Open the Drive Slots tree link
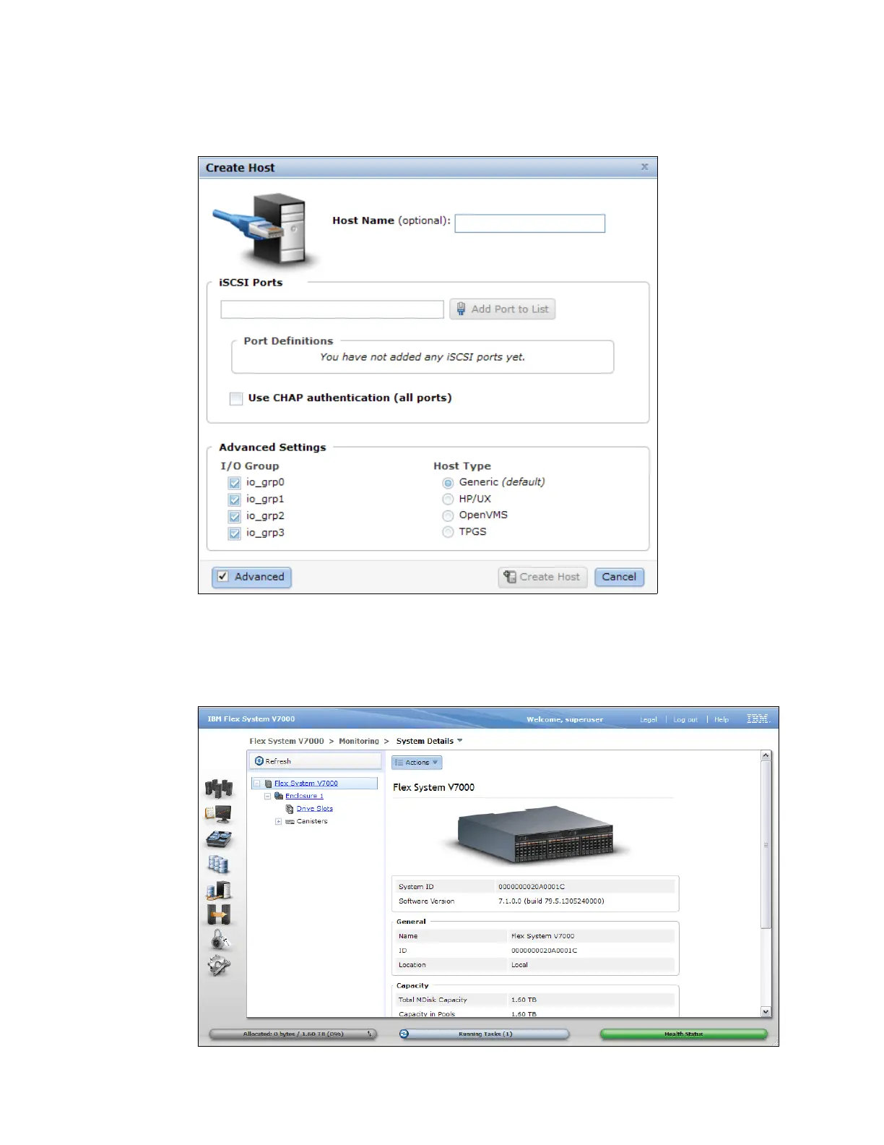This screenshot has width=884, height=1145. pos(315,809)
